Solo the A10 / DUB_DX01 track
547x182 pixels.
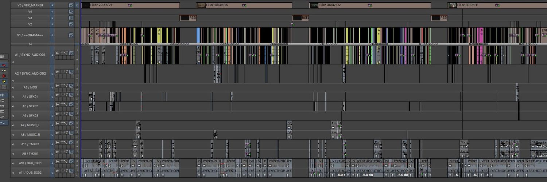pos(77,161)
